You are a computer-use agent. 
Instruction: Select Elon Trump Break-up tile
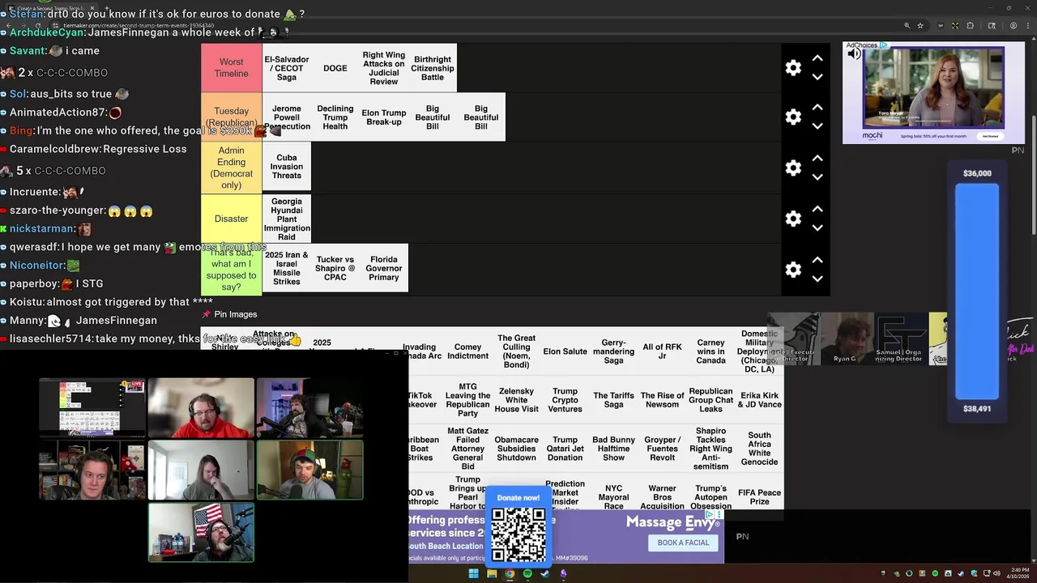[384, 117]
